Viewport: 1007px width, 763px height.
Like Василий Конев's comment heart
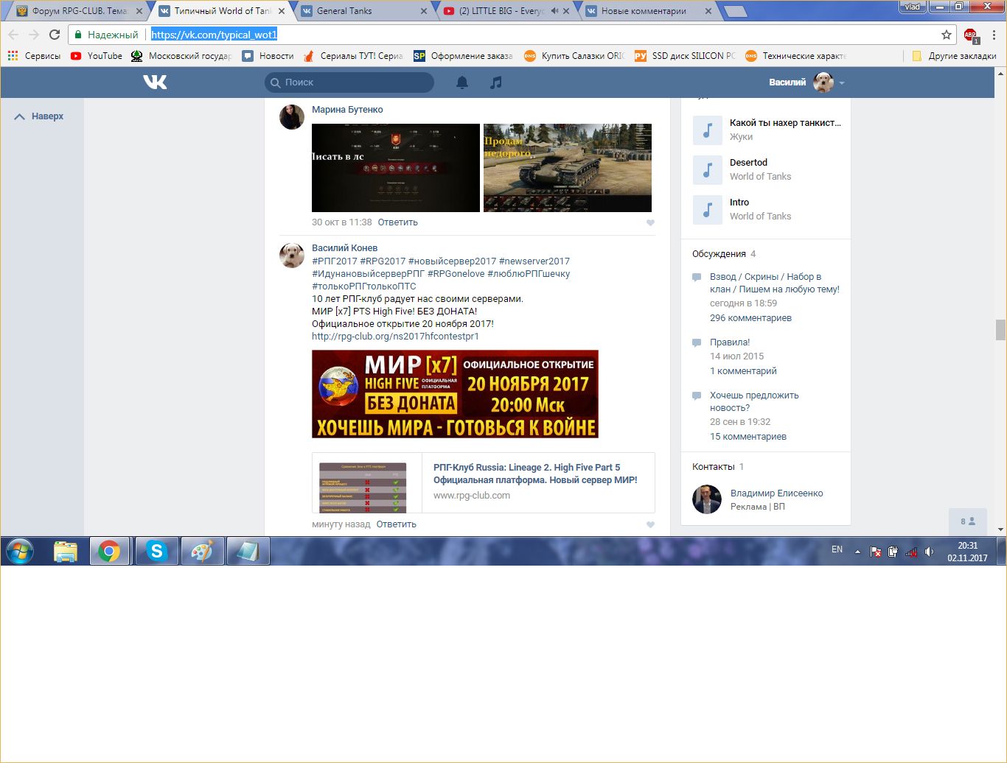point(650,524)
